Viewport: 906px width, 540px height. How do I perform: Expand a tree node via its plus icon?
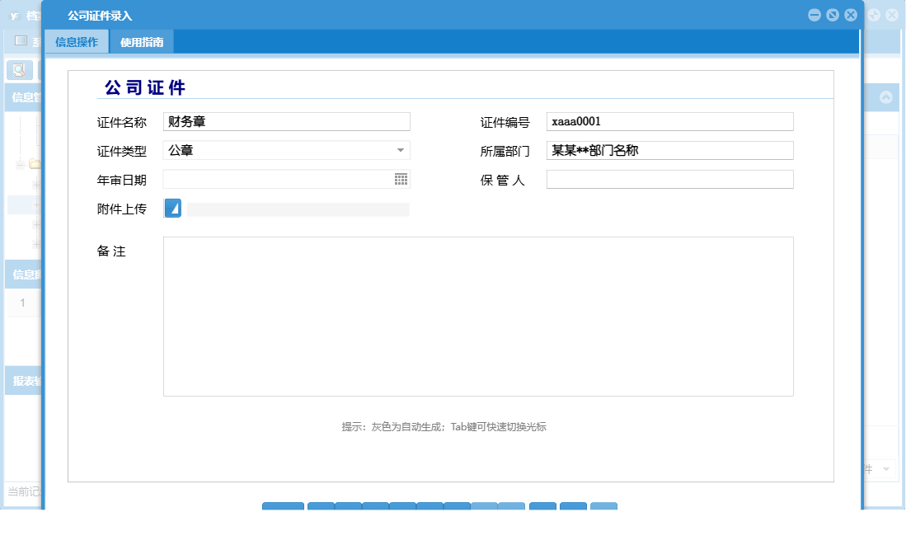pos(37,184)
